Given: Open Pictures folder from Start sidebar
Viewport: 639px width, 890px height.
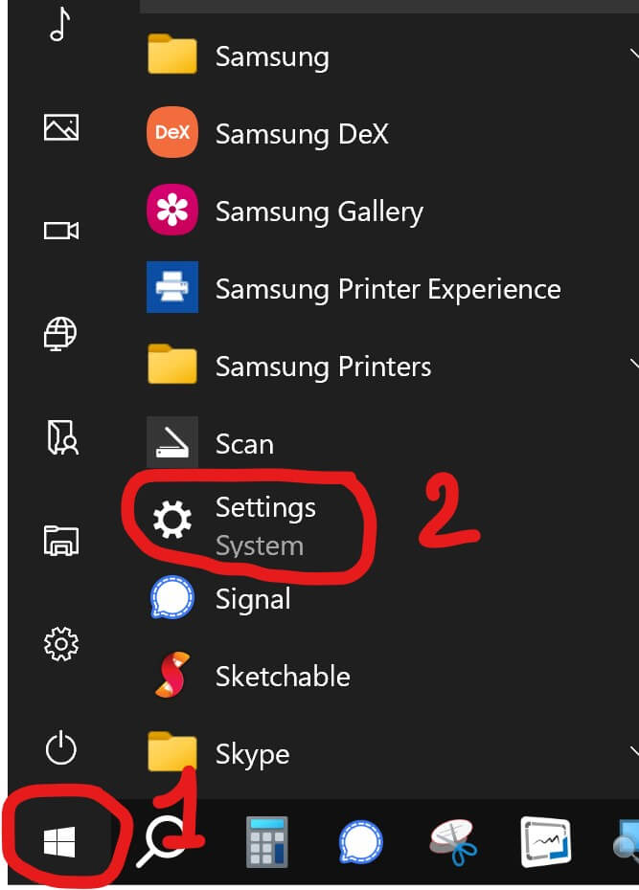Looking at the screenshot, I should tap(60, 126).
